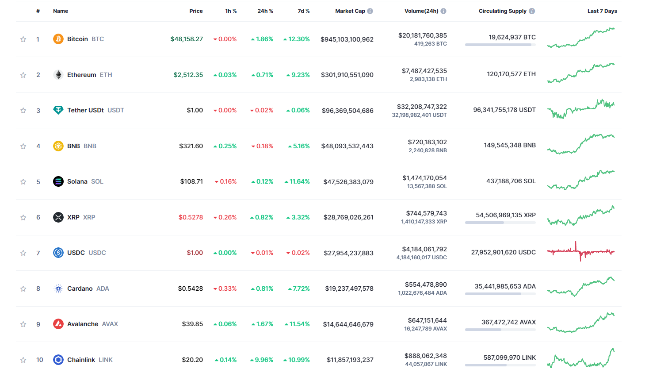The height and width of the screenshot is (377, 645).
Task: Toggle the watchlist star for XRP
Action: [x=23, y=218]
